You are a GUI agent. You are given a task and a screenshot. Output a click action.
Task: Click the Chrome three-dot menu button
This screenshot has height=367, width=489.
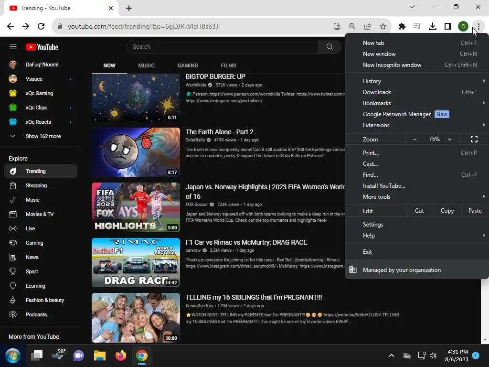coord(478,27)
